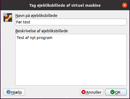Click the 'Navn på øjebliksbillede' label
This screenshot has width=130, height=99.
[36, 16]
